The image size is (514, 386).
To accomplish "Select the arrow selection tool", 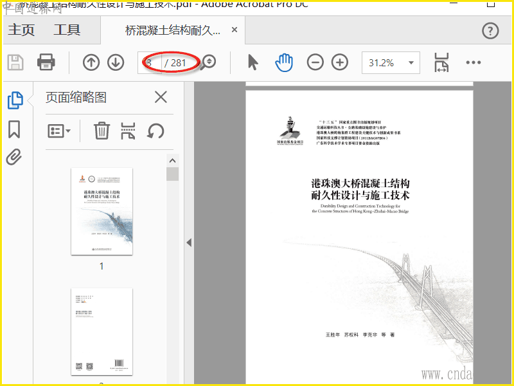I will tap(253, 62).
